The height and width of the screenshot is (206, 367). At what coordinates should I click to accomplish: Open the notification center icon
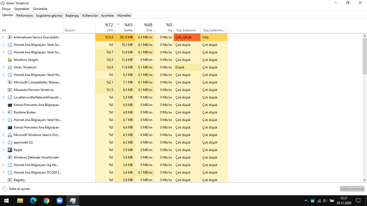358,201
